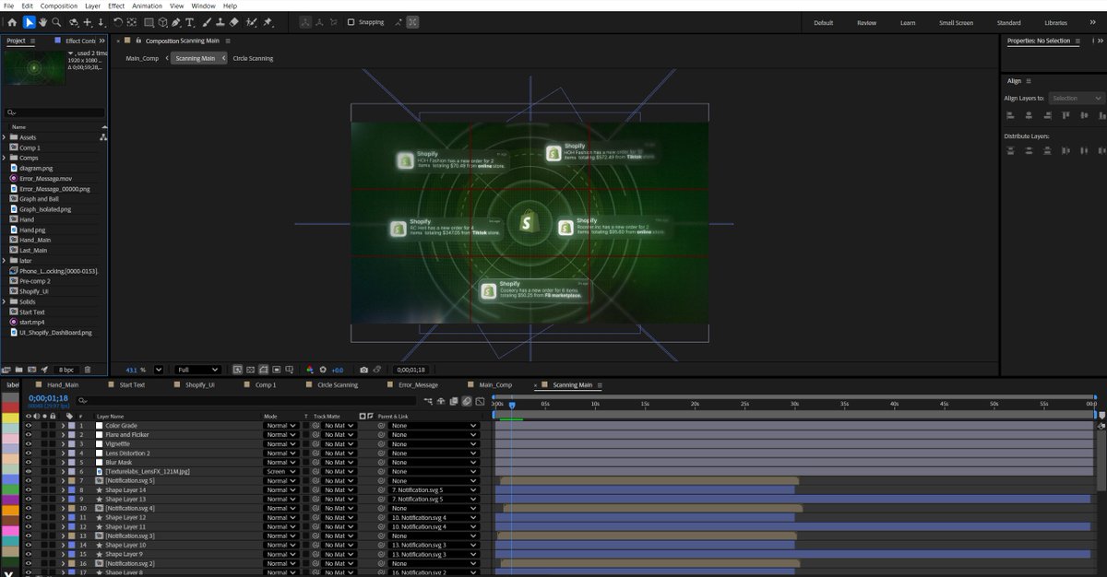Toggle visibility of Lens Distortion 2 layer
Image resolution: width=1107 pixels, height=577 pixels.
(x=29, y=453)
